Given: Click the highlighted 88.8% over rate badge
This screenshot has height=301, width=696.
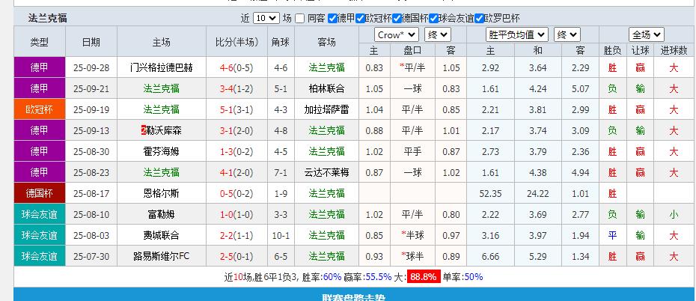Looking at the screenshot, I should (x=423, y=277).
